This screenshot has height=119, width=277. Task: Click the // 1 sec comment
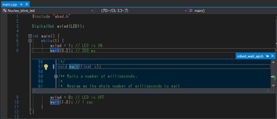click(84, 102)
